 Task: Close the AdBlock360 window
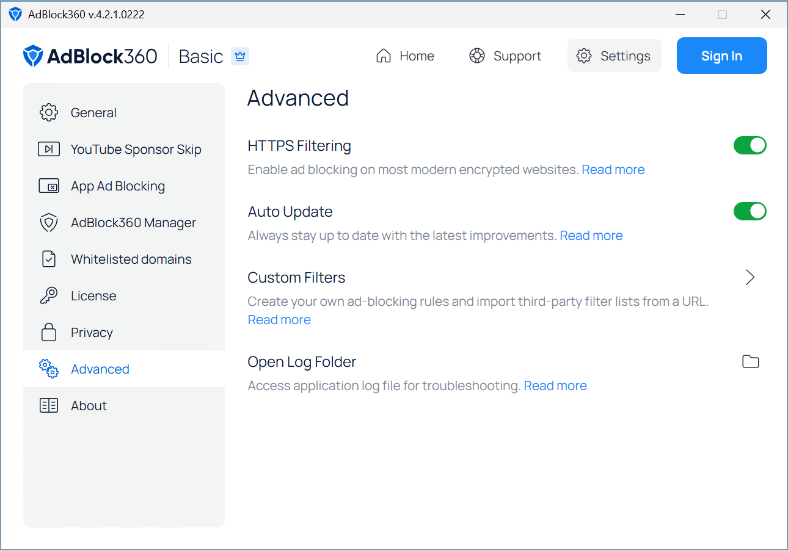765,14
